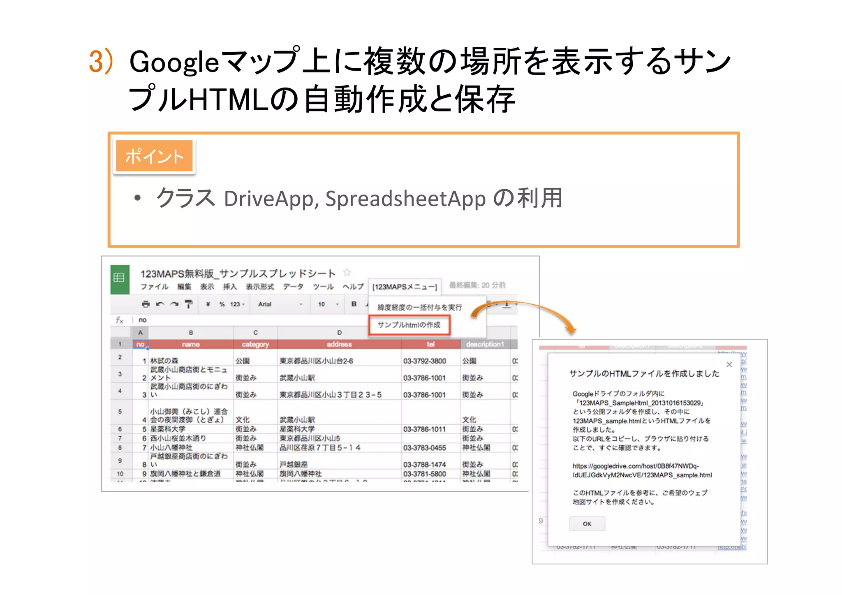The height and width of the screenshot is (595, 842).
Task: Click the undo arrow in the toolbar
Action: 160,304
